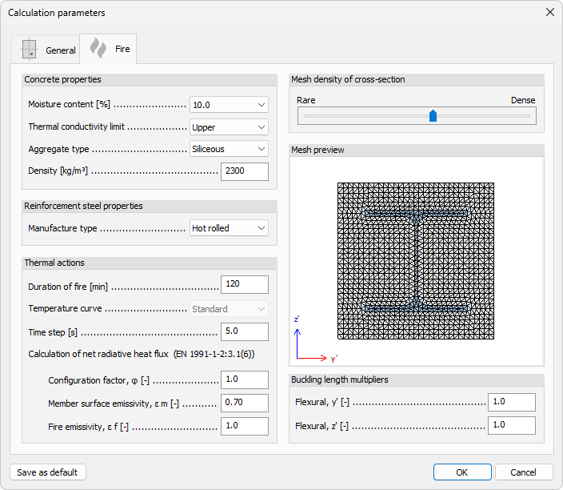Open the Manufacture type dropdown

tap(229, 228)
